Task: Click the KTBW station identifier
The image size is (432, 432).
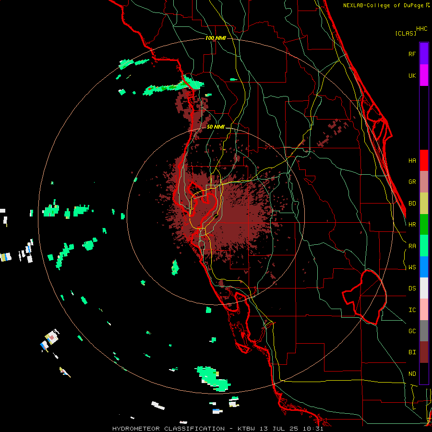Action: pyautogui.click(x=246, y=429)
